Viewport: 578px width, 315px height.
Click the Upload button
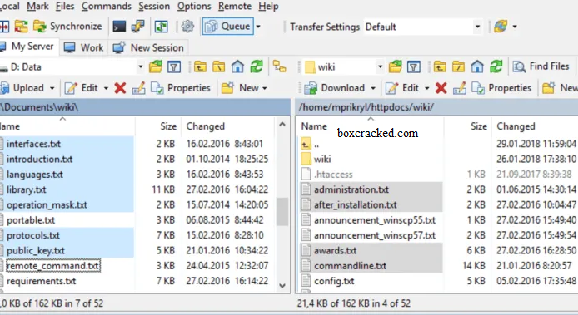22,88
